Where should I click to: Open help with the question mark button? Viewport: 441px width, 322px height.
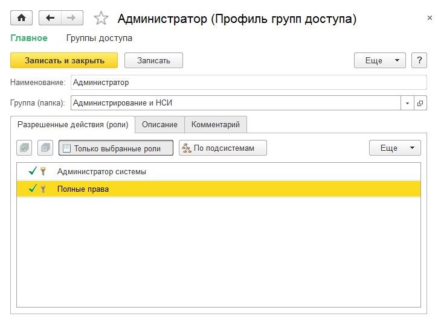[419, 60]
